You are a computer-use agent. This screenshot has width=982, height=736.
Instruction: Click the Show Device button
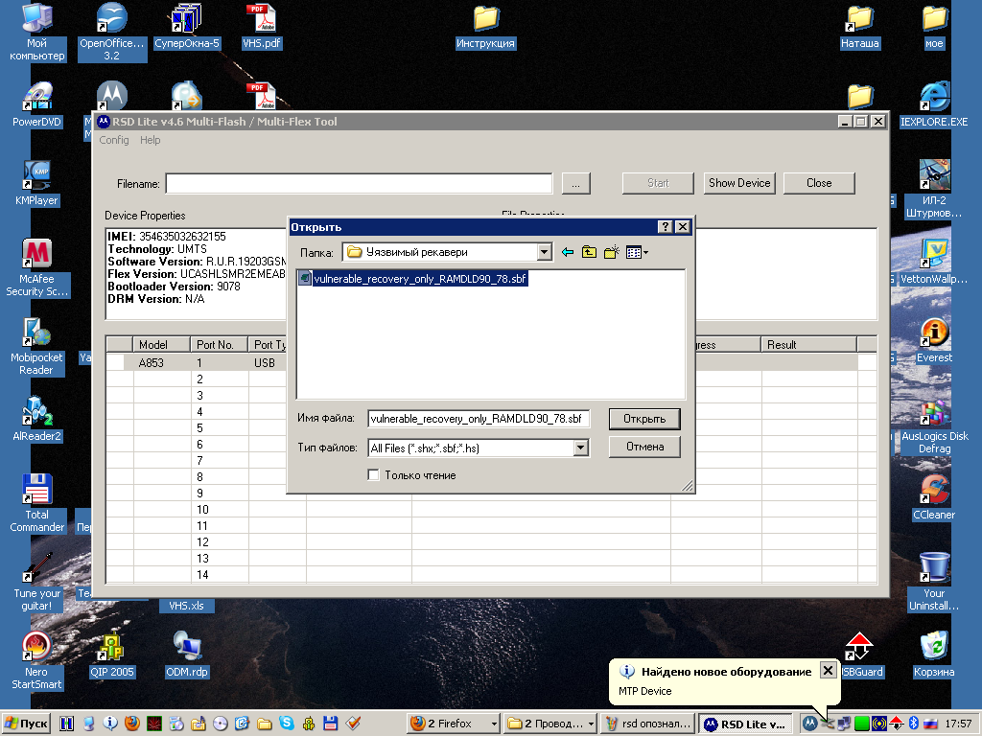(x=739, y=183)
